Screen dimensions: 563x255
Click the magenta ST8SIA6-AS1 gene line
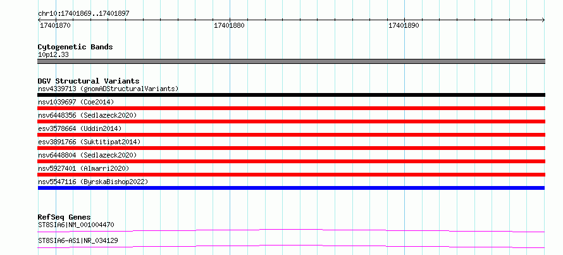point(291,246)
